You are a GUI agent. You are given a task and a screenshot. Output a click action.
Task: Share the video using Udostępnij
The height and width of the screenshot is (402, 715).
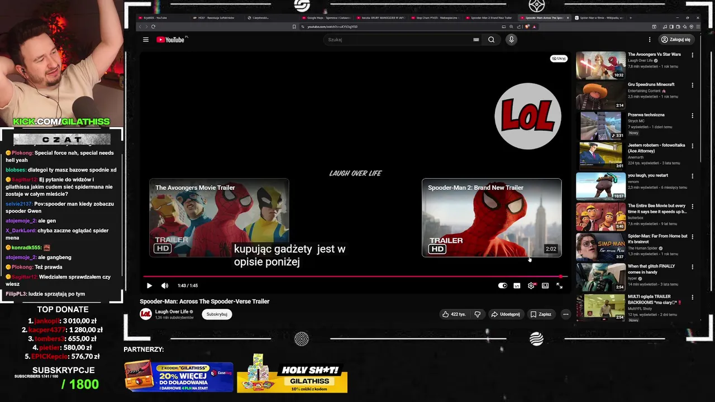[506, 314]
